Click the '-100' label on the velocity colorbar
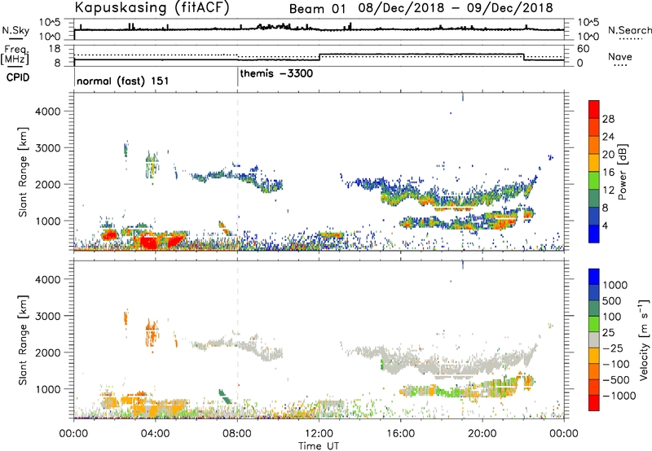 coord(615,364)
